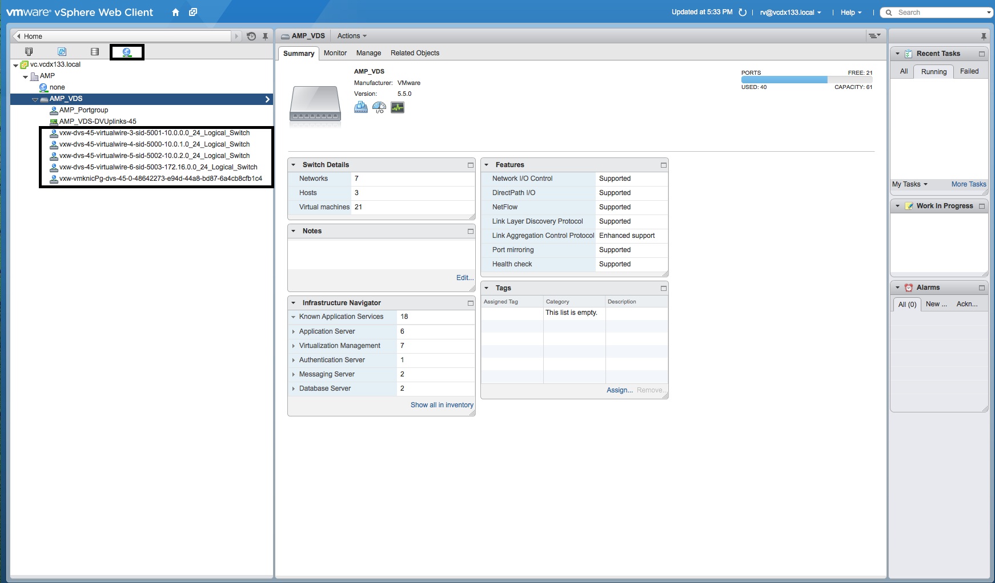Click Show all in inventory link

coord(442,405)
